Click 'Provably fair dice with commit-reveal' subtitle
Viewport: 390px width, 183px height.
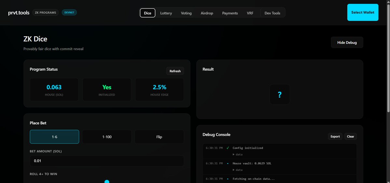click(53, 49)
